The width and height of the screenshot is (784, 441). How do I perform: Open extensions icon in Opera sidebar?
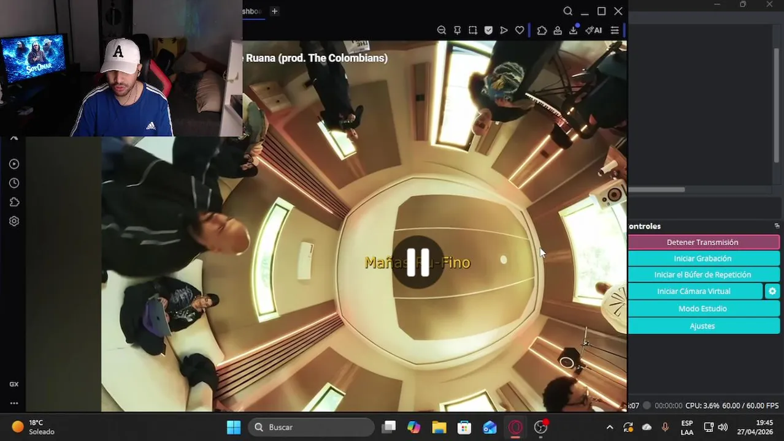(x=14, y=202)
